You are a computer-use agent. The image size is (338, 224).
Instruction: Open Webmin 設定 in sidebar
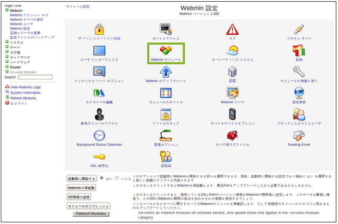[x=20, y=28]
